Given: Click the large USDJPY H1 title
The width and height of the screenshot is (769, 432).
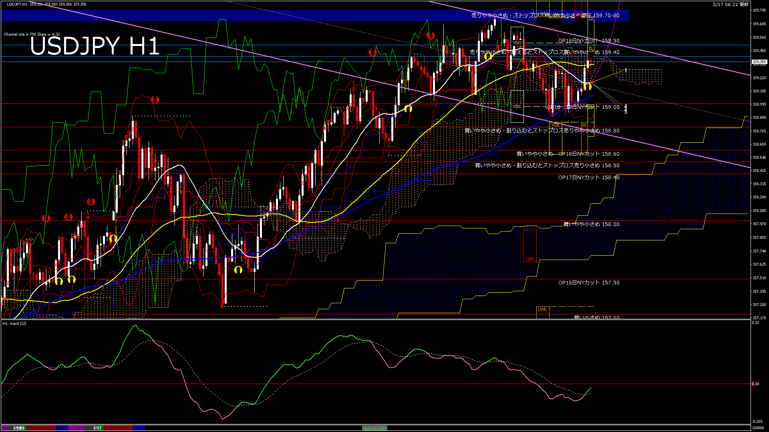Looking at the screenshot, I should coord(95,46).
